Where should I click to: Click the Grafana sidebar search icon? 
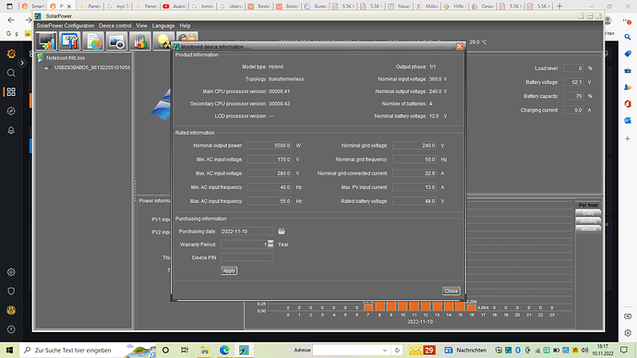pyautogui.click(x=11, y=73)
